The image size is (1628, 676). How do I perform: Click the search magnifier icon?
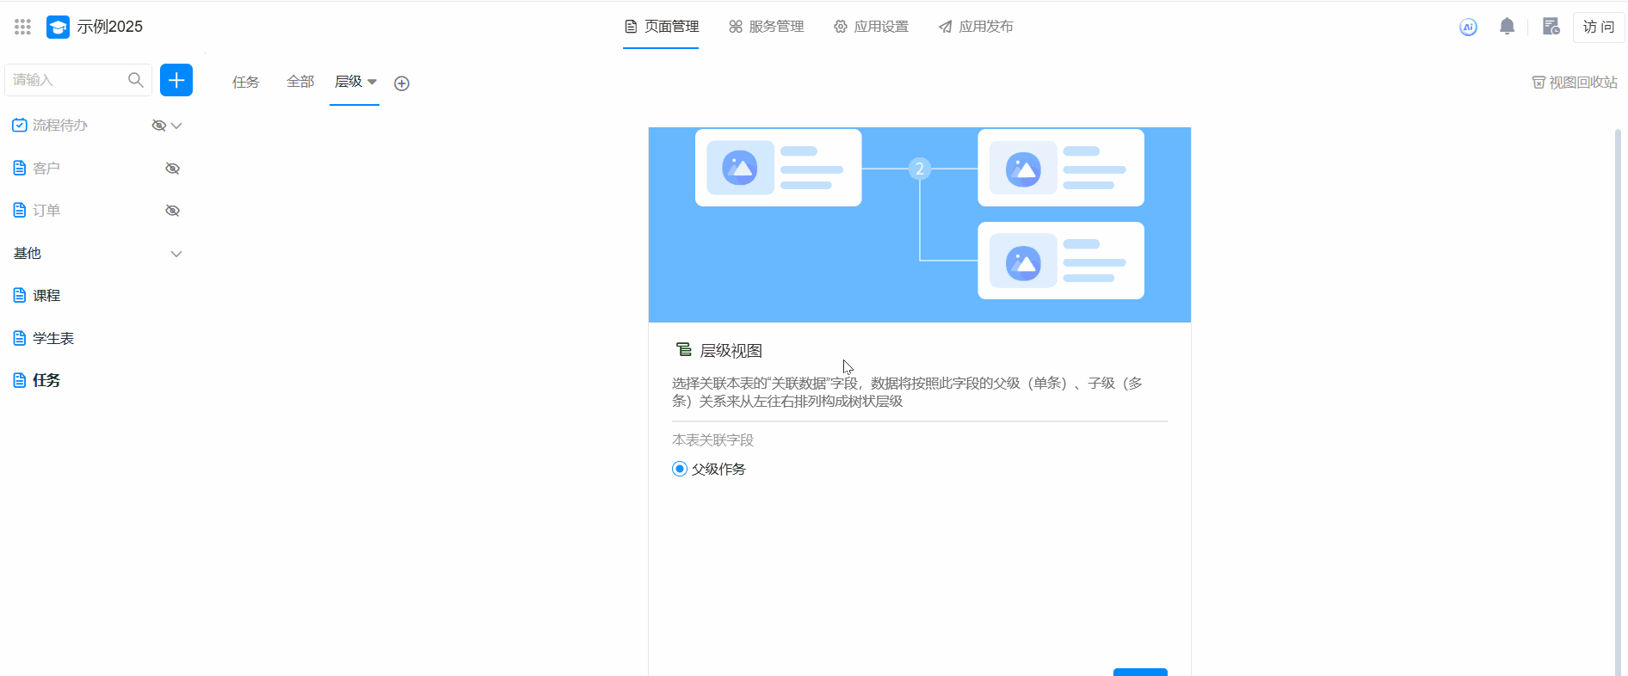pyautogui.click(x=136, y=80)
